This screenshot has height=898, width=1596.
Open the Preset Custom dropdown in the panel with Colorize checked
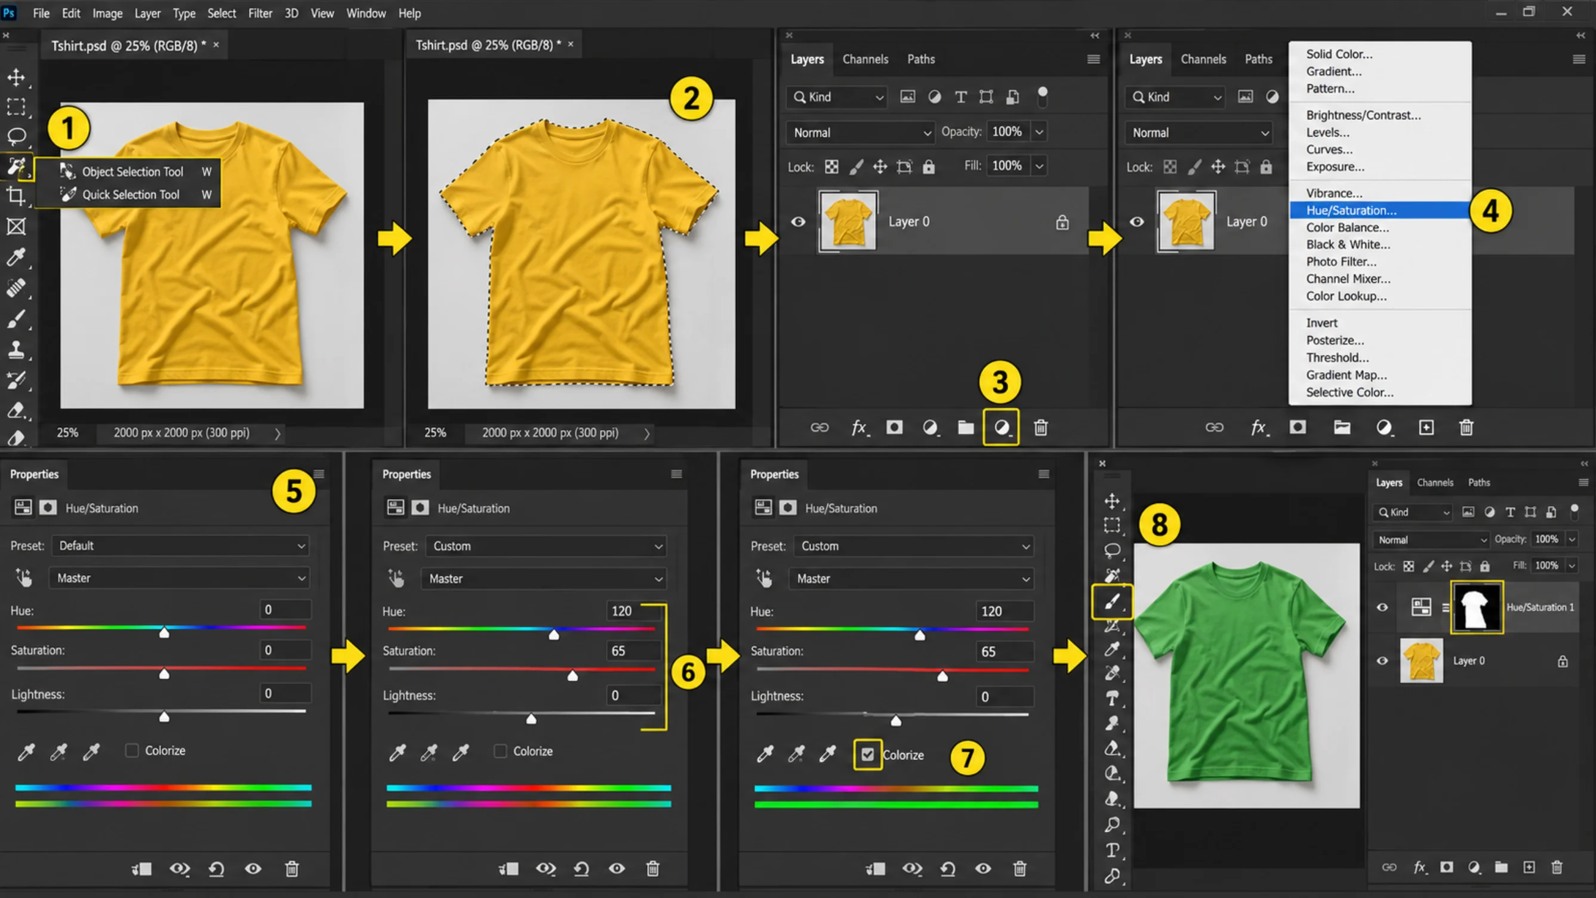[x=913, y=546]
